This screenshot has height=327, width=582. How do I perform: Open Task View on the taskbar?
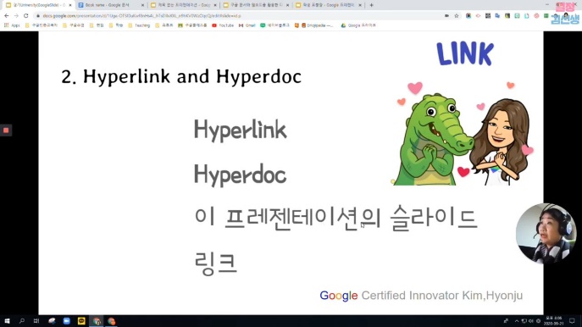point(36,321)
